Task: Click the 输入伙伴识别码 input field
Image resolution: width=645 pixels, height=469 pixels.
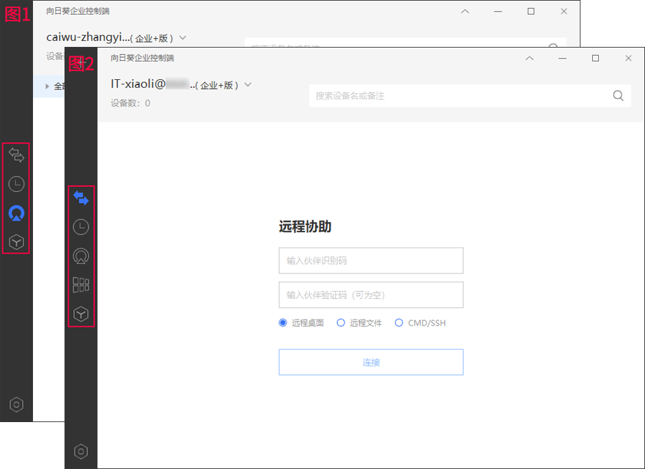Action: point(371,260)
